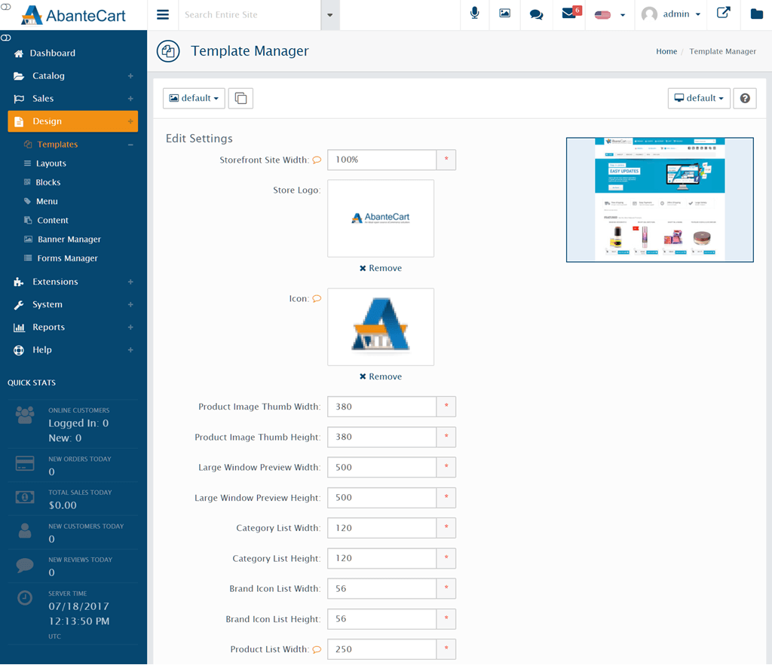Click the Icon field tooltip bubble
772x665 pixels.
click(x=317, y=298)
